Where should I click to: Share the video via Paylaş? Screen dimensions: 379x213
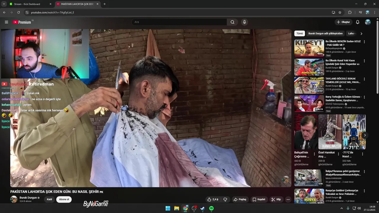(x=240, y=199)
